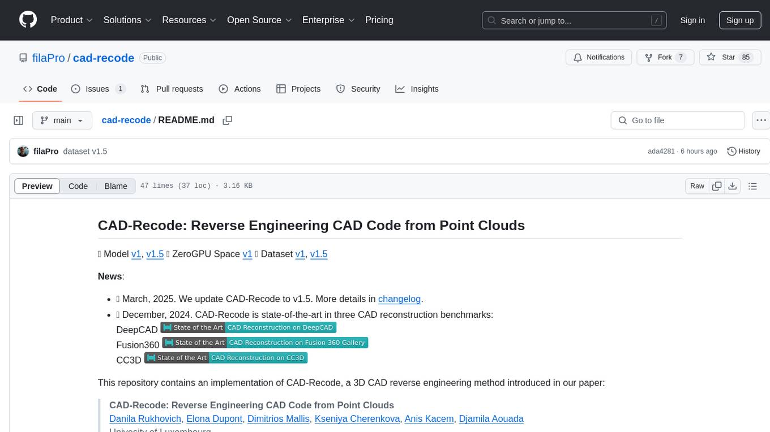Viewport: 770px width, 432px height.
Task: Expand the Solutions menu
Action: point(127,20)
